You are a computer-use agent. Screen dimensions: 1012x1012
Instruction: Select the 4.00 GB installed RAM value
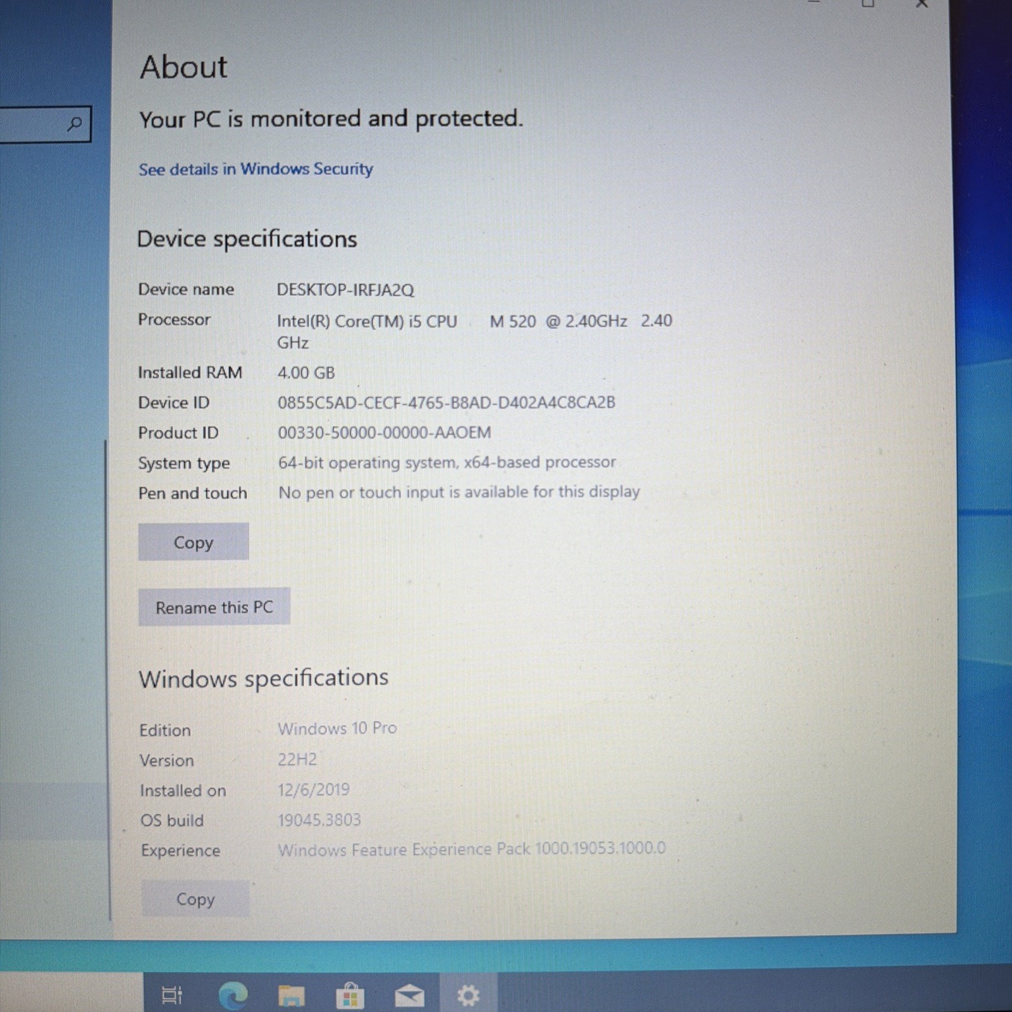pyautogui.click(x=306, y=373)
